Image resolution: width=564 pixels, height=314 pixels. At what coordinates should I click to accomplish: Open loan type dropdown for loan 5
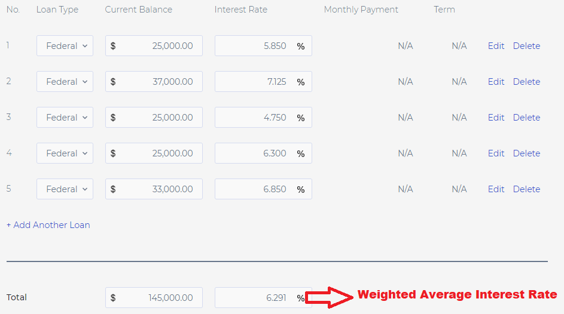click(x=65, y=189)
